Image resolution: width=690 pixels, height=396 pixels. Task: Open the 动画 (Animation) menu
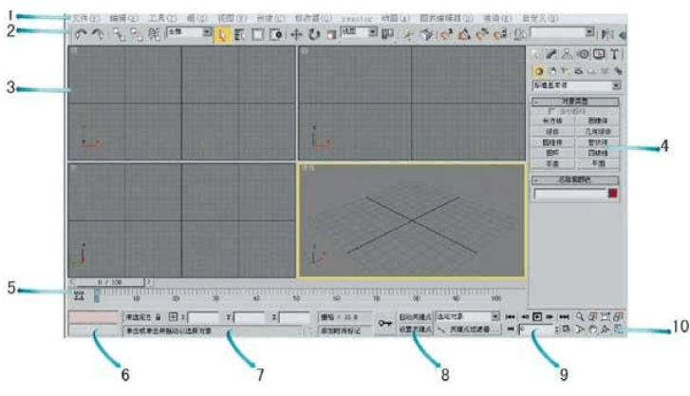pyautogui.click(x=396, y=18)
